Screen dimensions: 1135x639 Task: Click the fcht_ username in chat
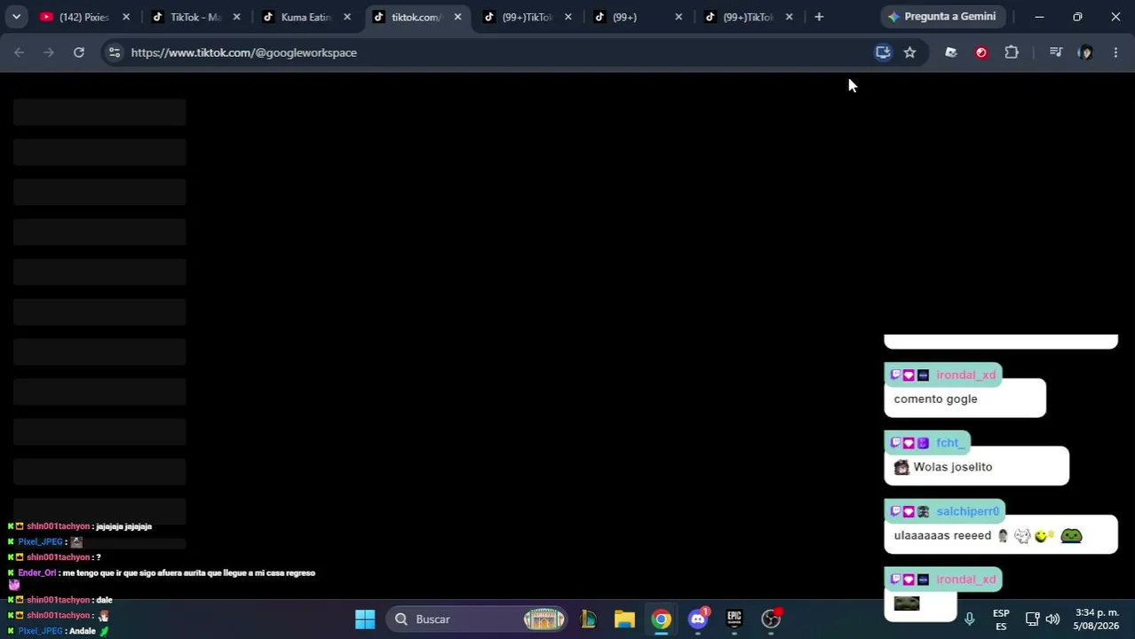coord(949,443)
